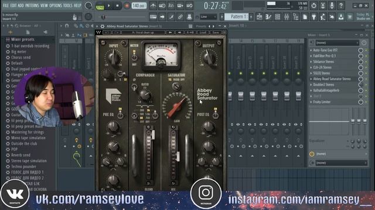
Task: Open the HELP menu
Action: point(77,5)
